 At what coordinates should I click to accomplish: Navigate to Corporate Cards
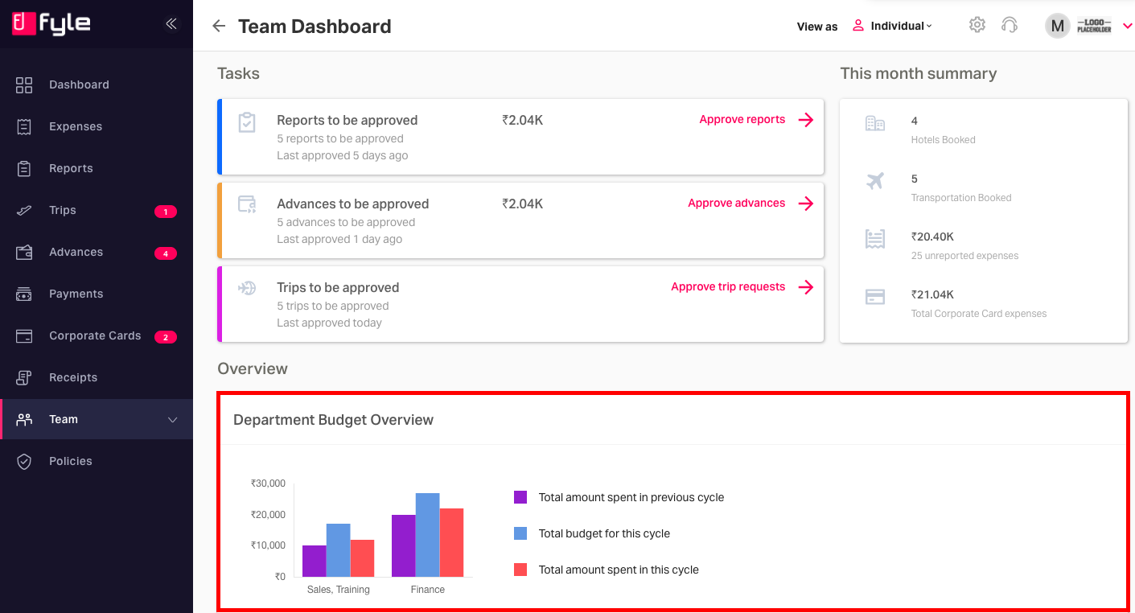[x=95, y=335]
